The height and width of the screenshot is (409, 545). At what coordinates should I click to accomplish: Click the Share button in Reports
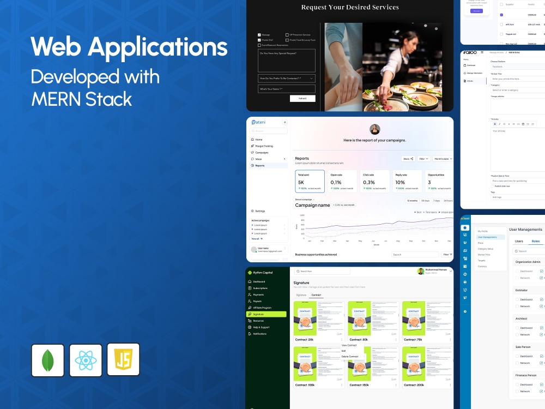tap(408, 159)
